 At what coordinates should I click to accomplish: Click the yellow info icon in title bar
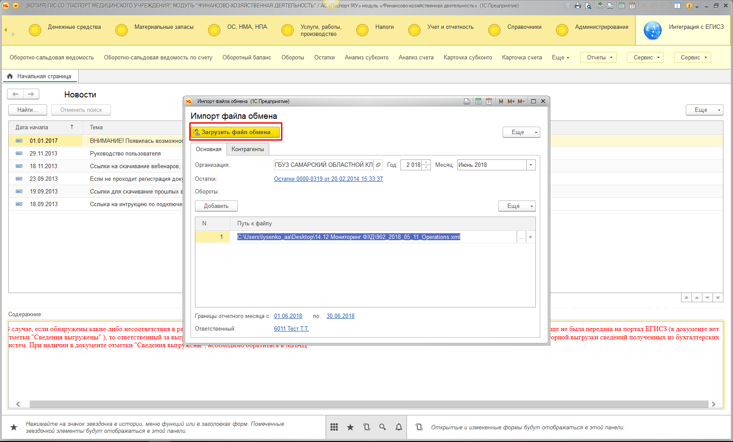[689, 6]
